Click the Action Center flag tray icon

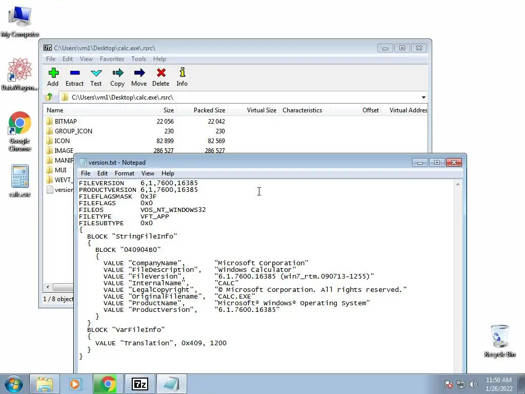[449, 384]
